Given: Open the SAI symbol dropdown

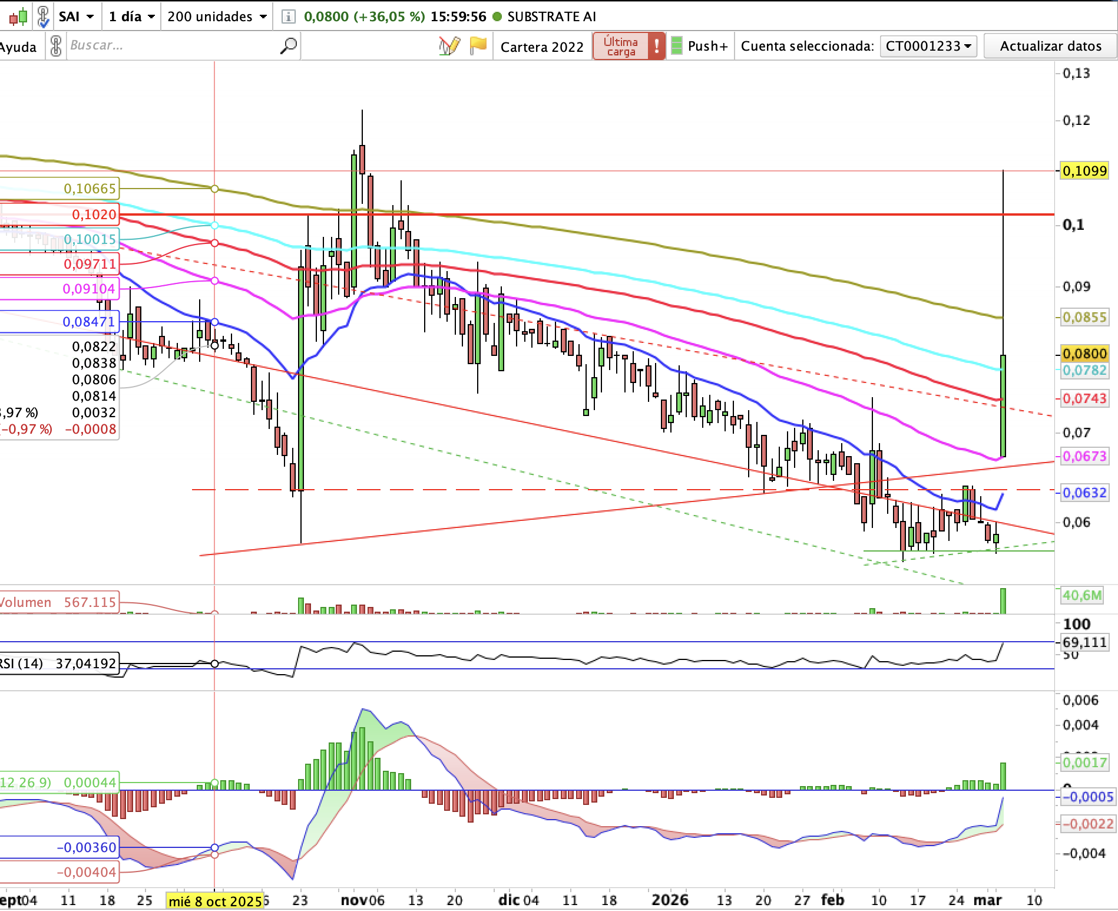Looking at the screenshot, I should [76, 16].
